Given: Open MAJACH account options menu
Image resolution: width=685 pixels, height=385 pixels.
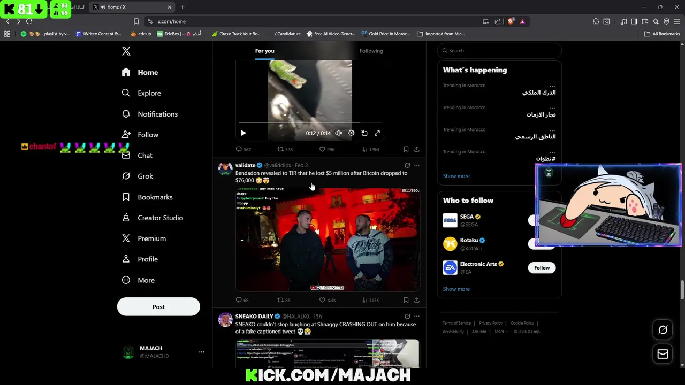Looking at the screenshot, I should coord(201,352).
